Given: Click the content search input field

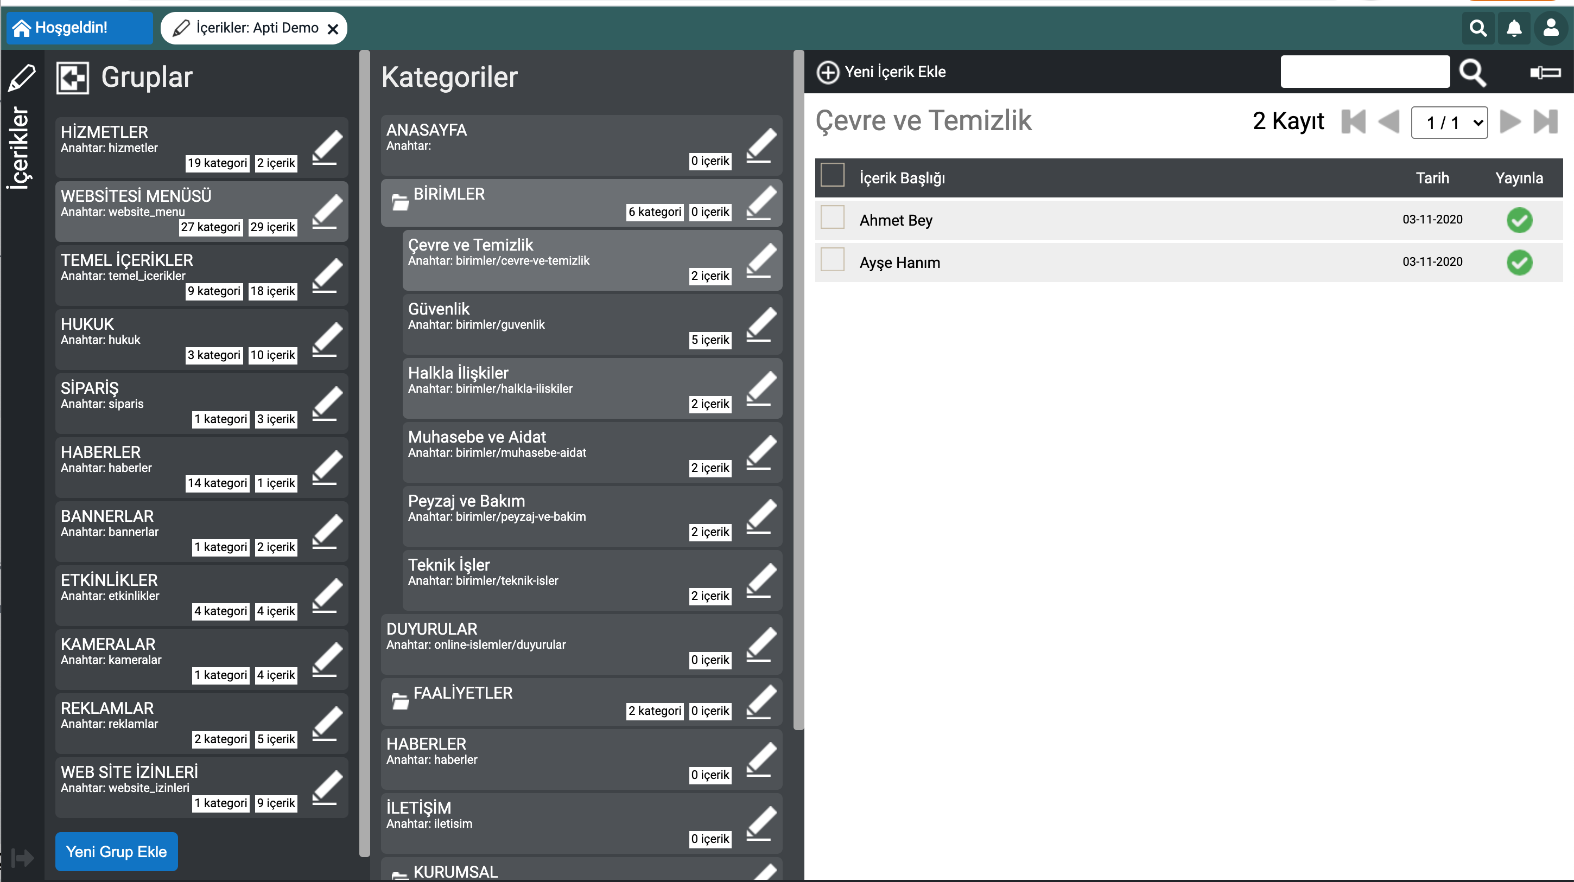Looking at the screenshot, I should click(1365, 72).
